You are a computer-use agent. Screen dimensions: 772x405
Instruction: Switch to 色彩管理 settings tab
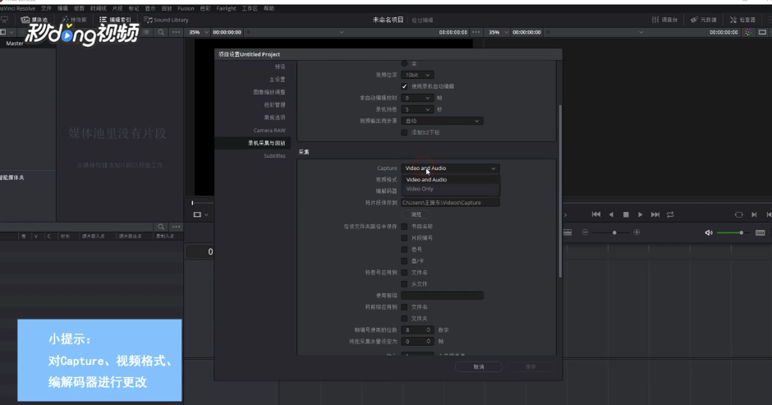(275, 105)
